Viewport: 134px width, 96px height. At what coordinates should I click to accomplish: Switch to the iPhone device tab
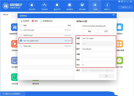coord(6,15)
